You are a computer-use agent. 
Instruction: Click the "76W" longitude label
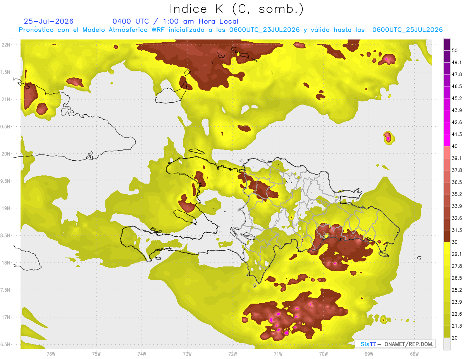point(51,354)
